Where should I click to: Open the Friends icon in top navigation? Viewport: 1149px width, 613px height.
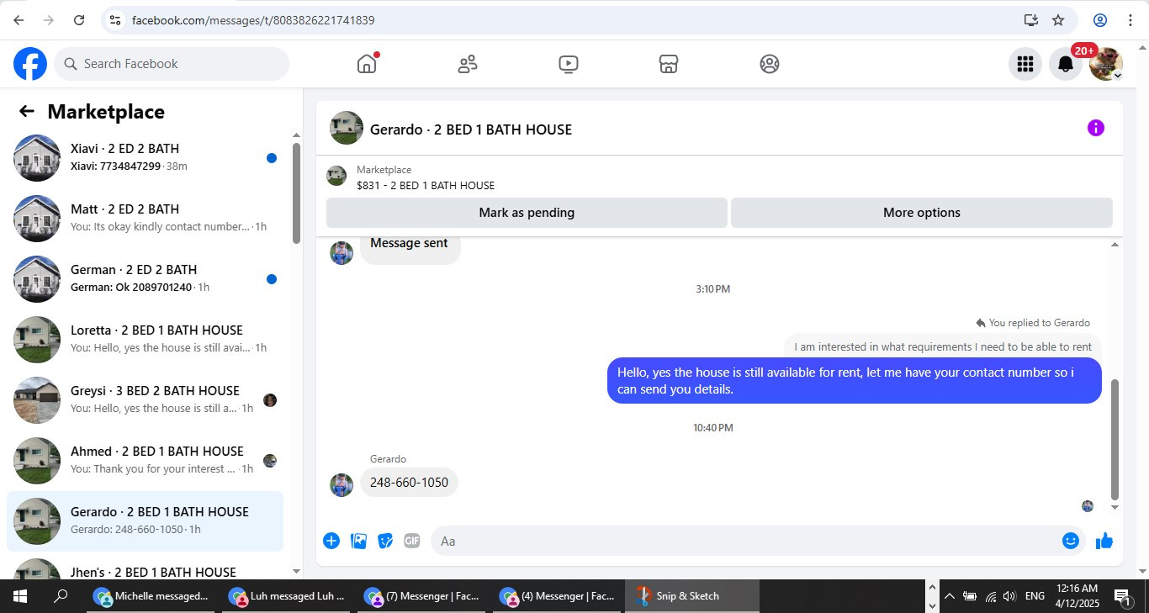click(468, 64)
